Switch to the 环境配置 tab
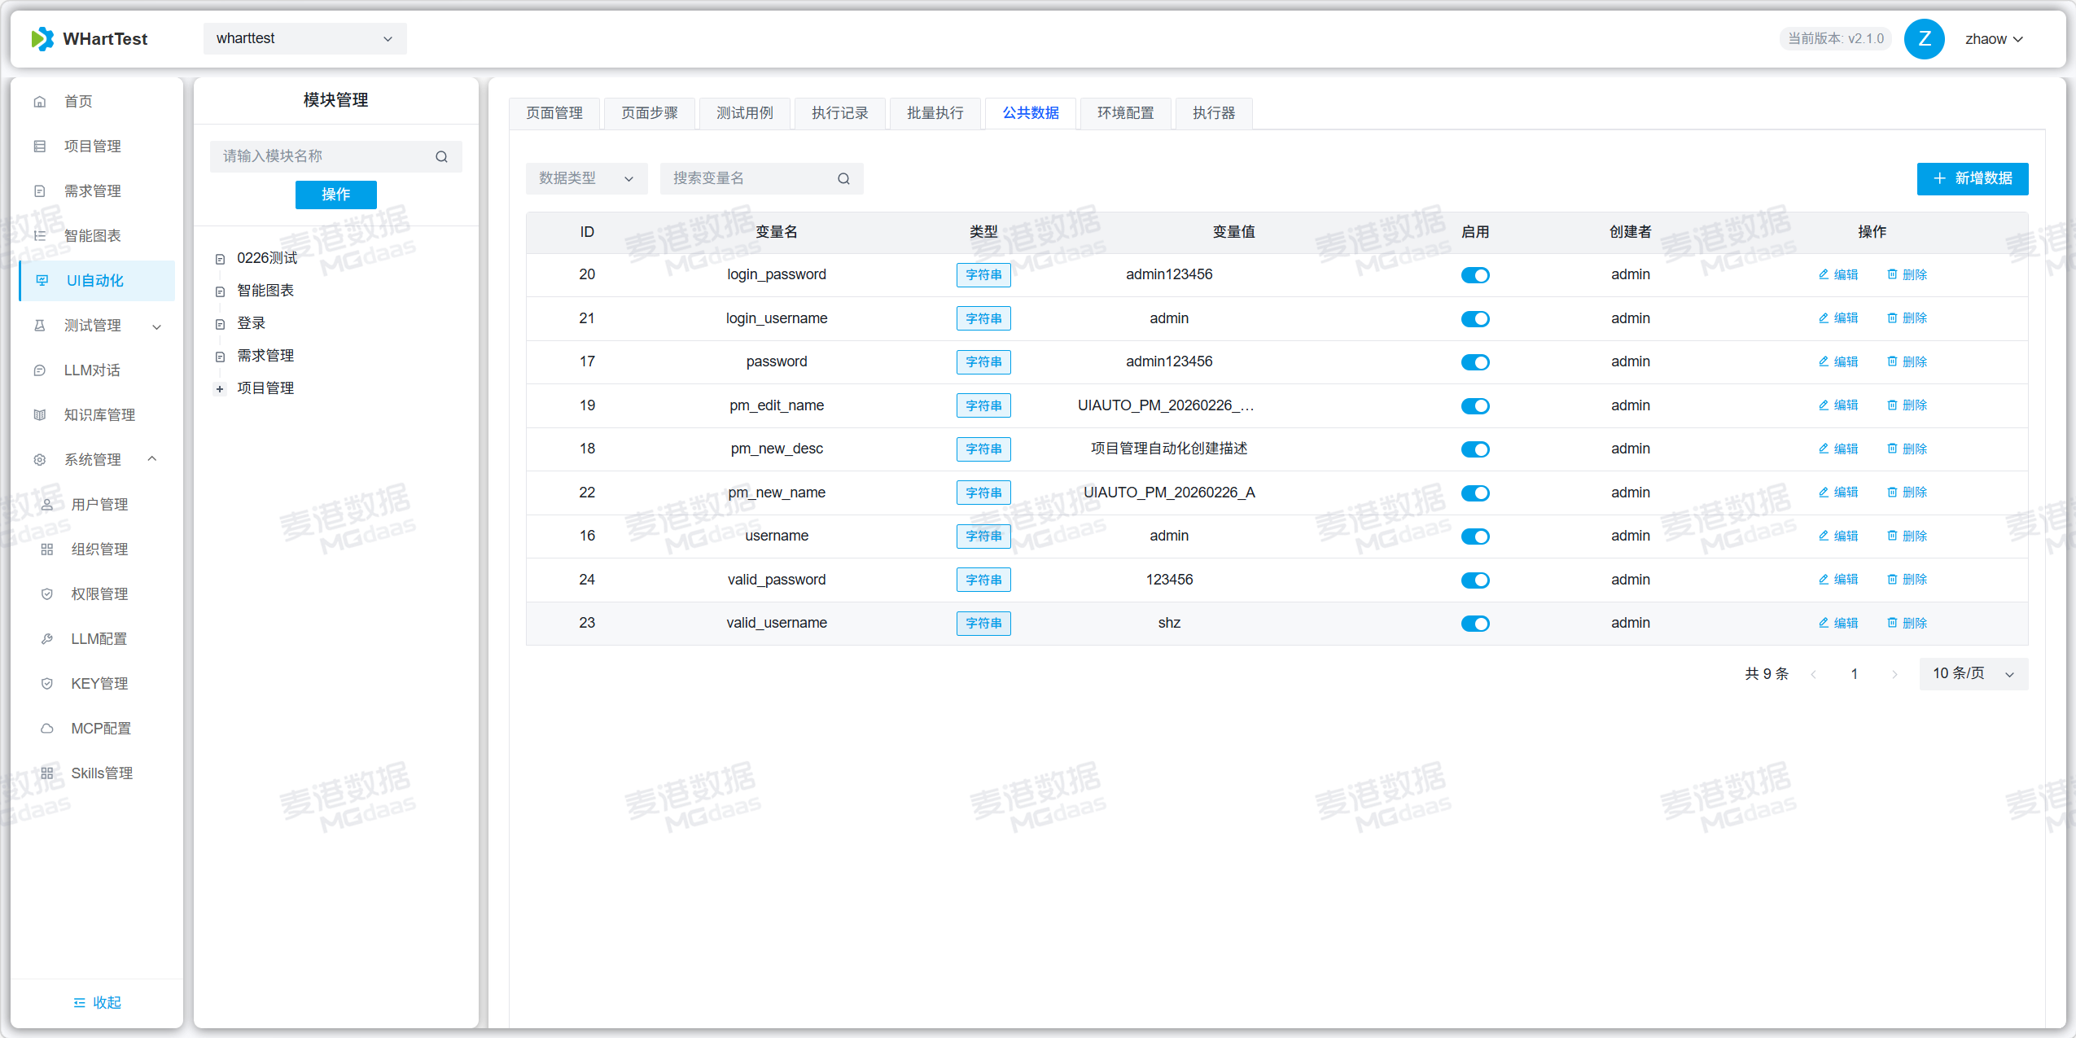2076x1038 pixels. click(1125, 113)
